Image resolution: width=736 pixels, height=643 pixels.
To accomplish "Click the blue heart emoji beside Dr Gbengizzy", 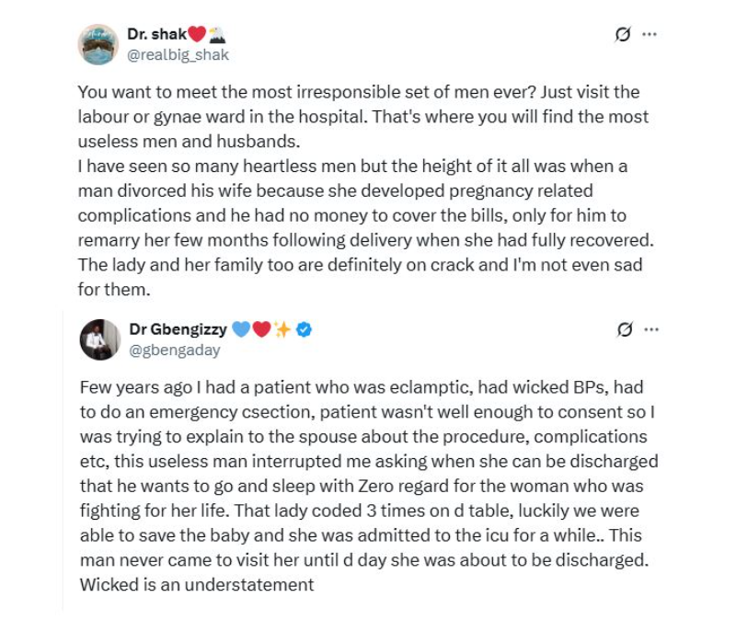I will pyautogui.click(x=241, y=329).
